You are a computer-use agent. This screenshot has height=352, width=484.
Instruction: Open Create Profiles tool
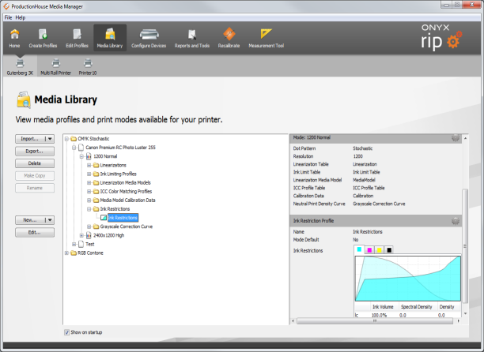pyautogui.click(x=43, y=38)
